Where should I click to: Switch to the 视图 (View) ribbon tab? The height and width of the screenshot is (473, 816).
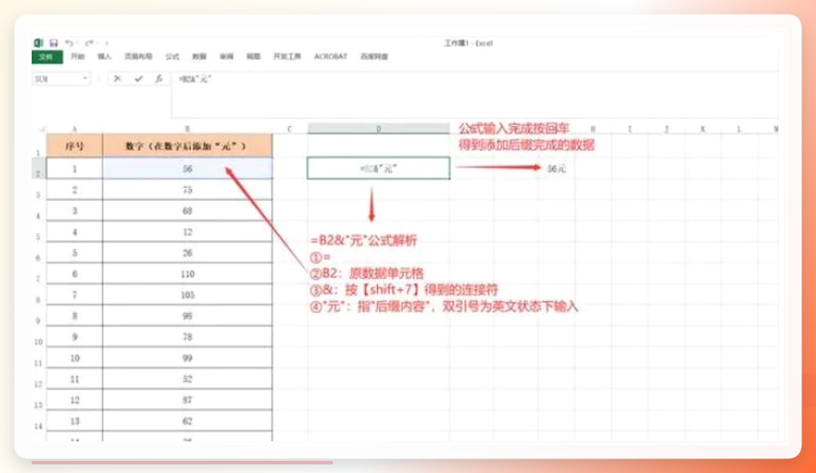[x=253, y=56]
